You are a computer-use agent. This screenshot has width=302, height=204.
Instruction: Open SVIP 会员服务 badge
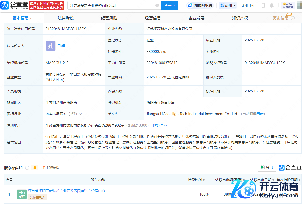[x=288, y=5]
